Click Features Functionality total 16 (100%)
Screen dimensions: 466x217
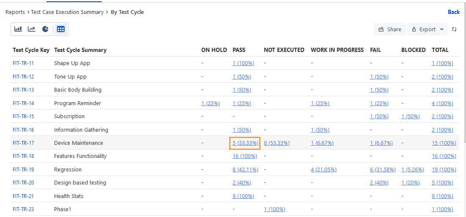[x=444, y=156]
